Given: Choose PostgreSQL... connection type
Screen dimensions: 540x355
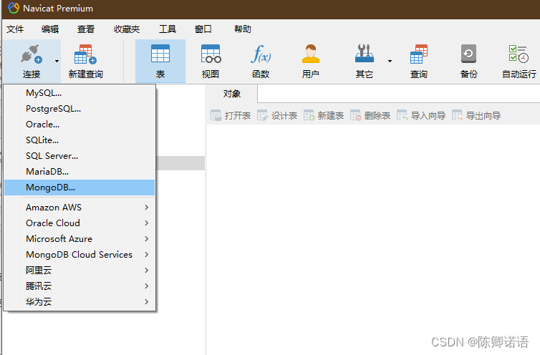Looking at the screenshot, I should tap(79, 109).
